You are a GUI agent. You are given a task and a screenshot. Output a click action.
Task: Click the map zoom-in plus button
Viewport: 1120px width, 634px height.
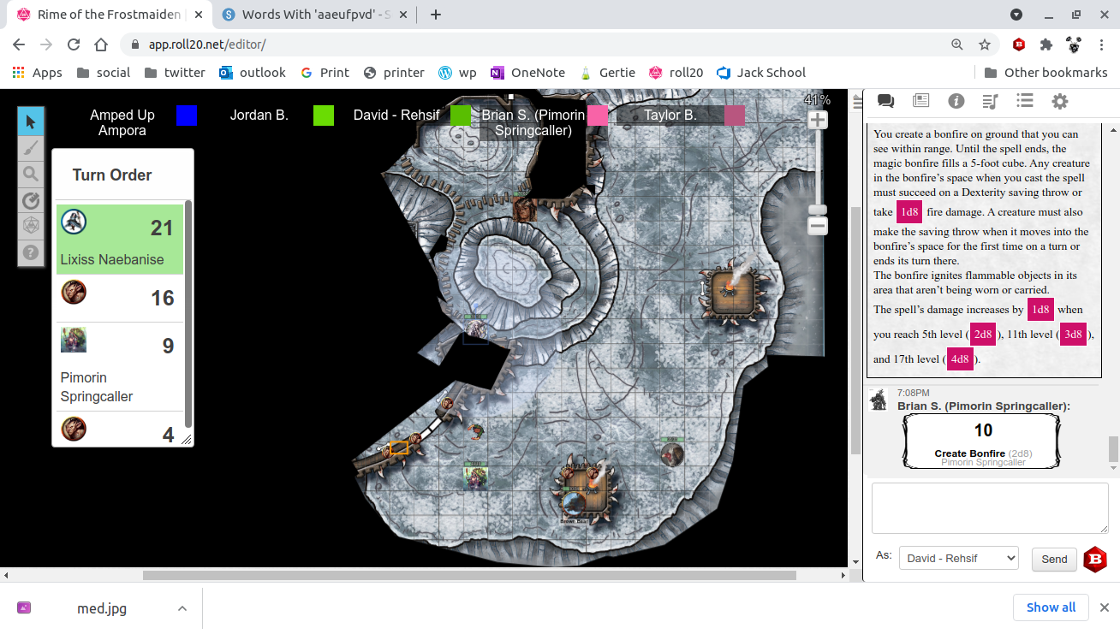pyautogui.click(x=818, y=120)
